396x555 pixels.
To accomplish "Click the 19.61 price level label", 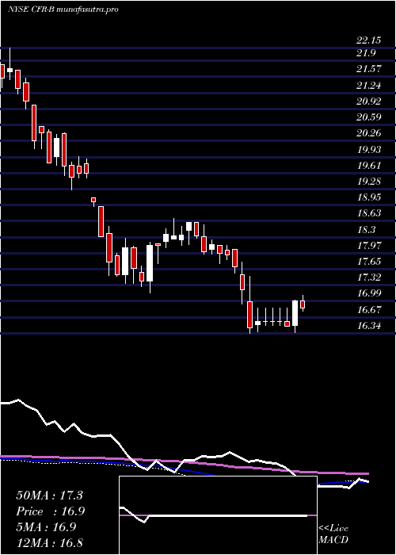I will pos(369,165).
